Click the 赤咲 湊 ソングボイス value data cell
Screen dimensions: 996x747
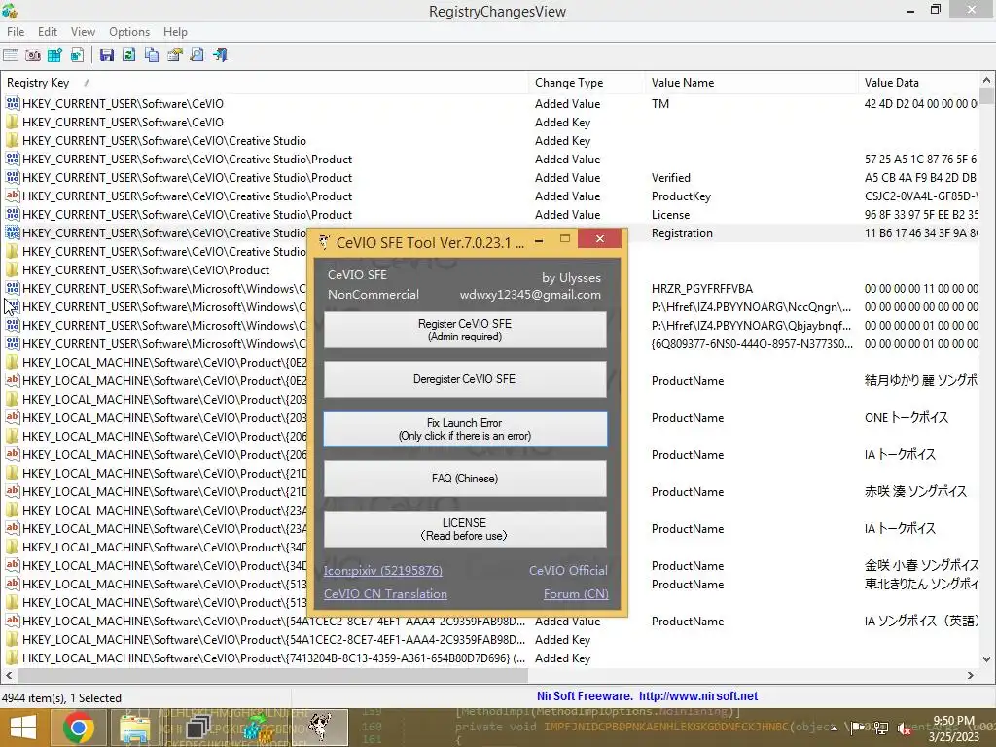(915, 491)
